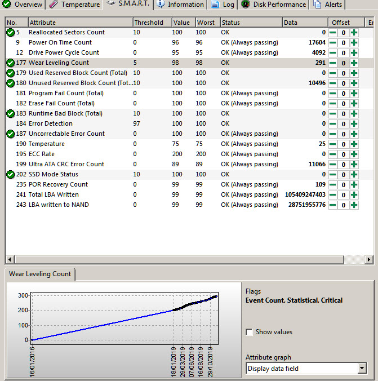Decrease offset for LBA written to NAND

point(333,205)
